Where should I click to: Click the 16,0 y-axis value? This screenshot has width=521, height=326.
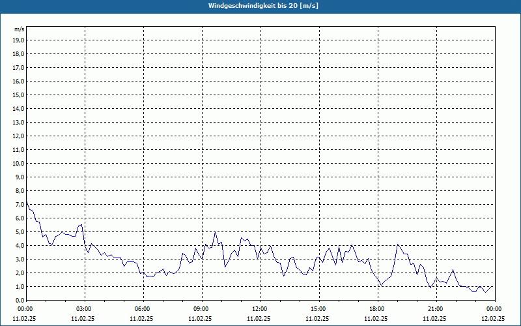click(18, 81)
